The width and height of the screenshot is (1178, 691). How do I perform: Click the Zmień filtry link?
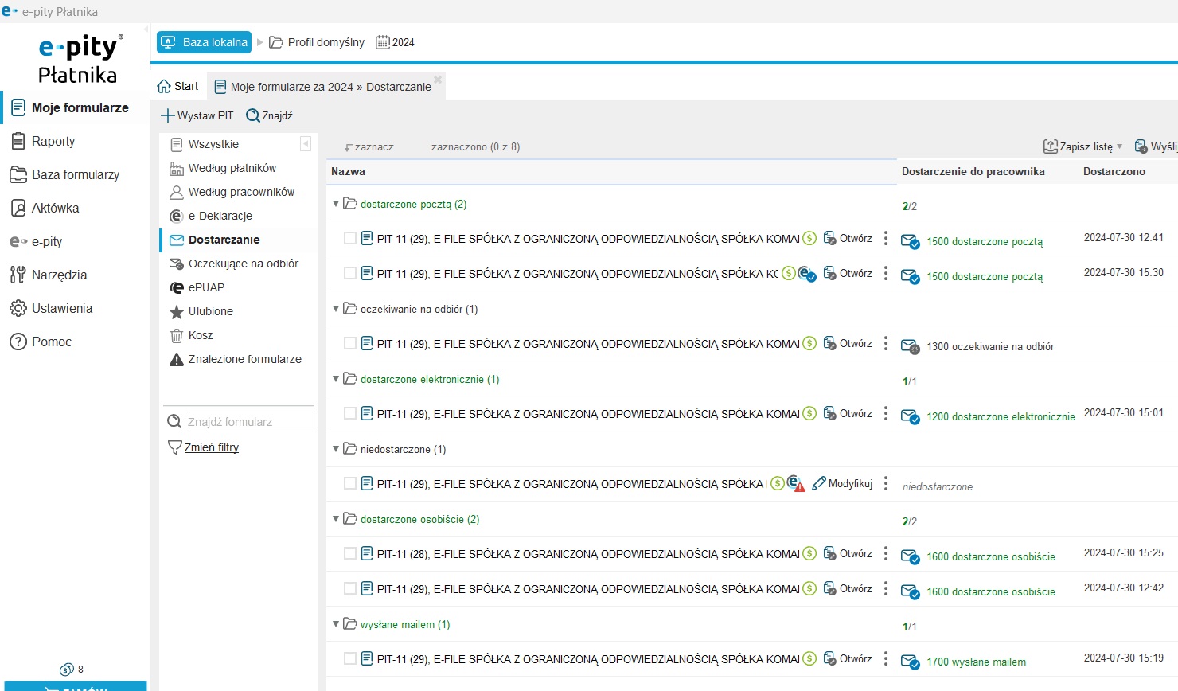pos(212,448)
